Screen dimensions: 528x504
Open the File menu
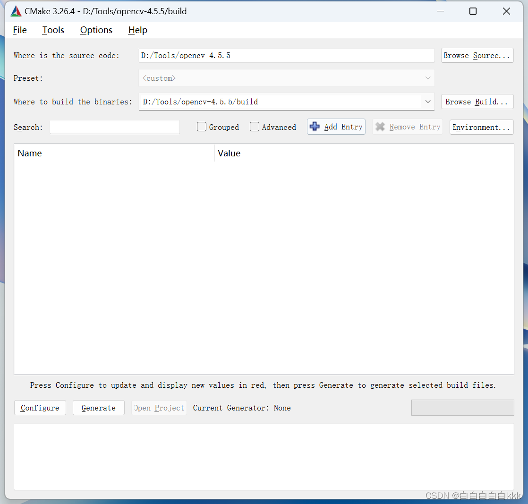tap(19, 30)
